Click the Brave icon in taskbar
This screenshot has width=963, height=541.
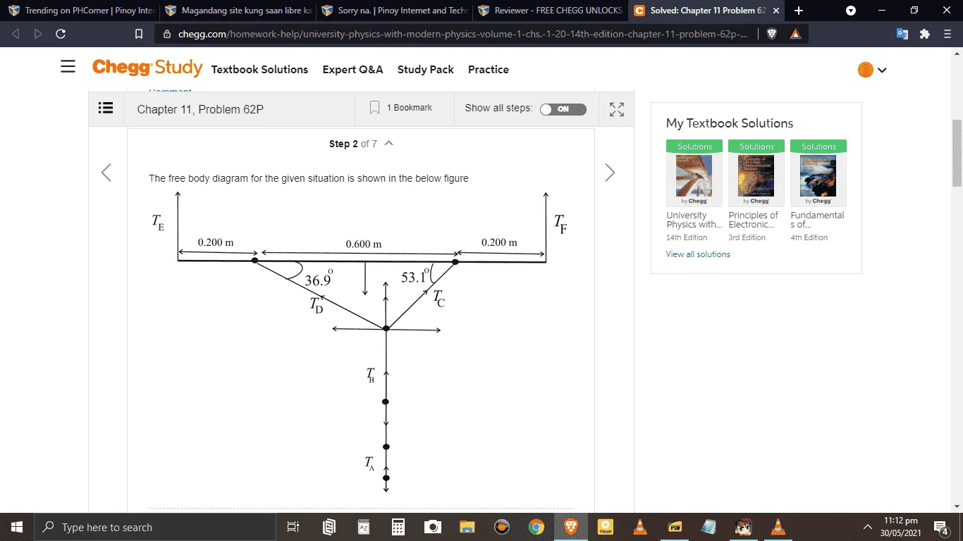click(570, 527)
